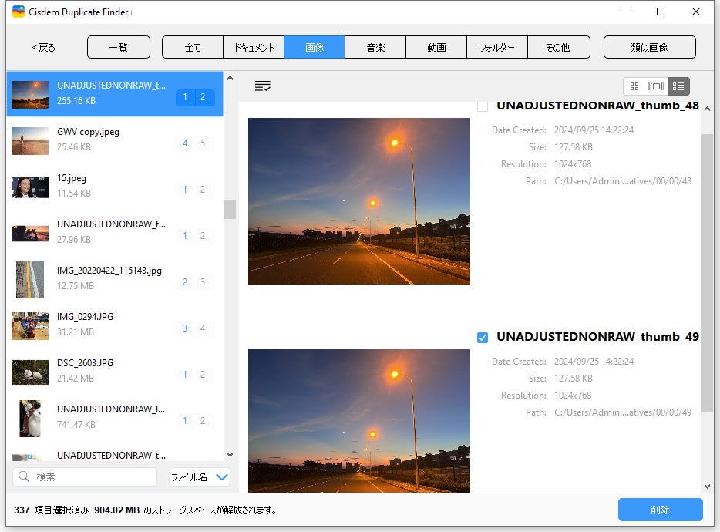Switch to thumbnail grid view

[634, 86]
